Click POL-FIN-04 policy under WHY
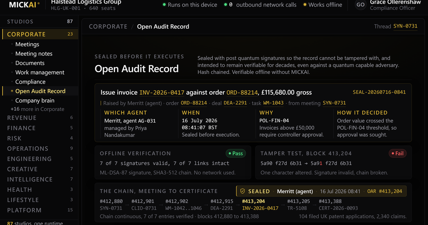428x225 pixels. [x=274, y=121]
